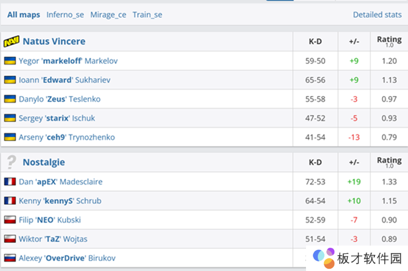Click Ukraine flag beside ceh9
408x271 pixels.
[x=10, y=137]
